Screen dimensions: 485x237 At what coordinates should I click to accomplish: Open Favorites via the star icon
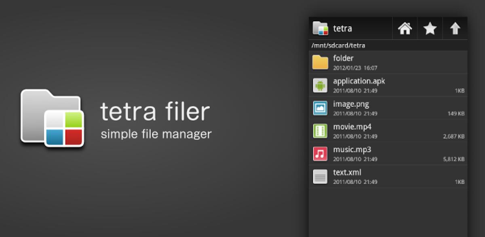pyautogui.click(x=430, y=28)
